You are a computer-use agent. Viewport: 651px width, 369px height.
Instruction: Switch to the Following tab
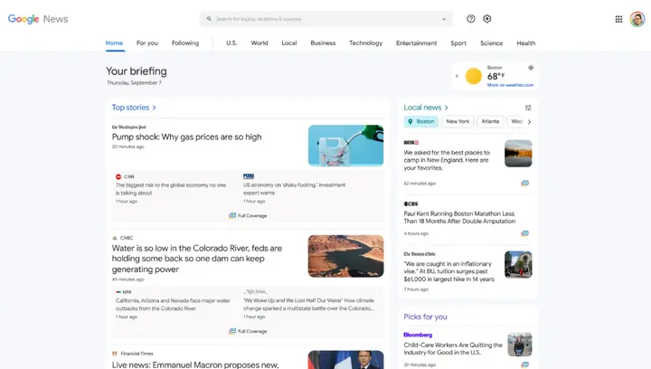tap(185, 43)
